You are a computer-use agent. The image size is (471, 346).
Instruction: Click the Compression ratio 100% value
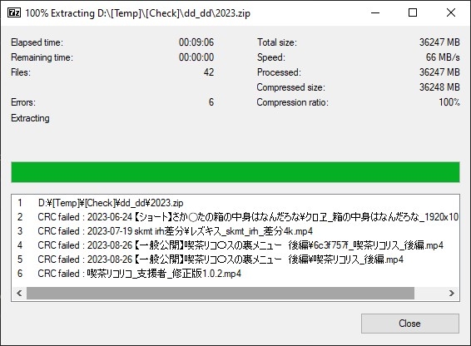(449, 102)
